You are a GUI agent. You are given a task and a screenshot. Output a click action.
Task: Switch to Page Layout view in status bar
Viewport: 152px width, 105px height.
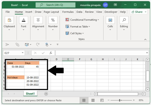93,100
